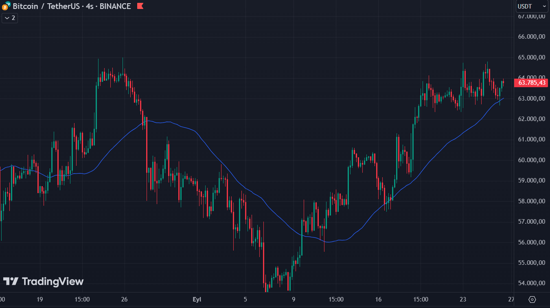Click the 16 date label on time axis
550x308 pixels.
coord(378,299)
